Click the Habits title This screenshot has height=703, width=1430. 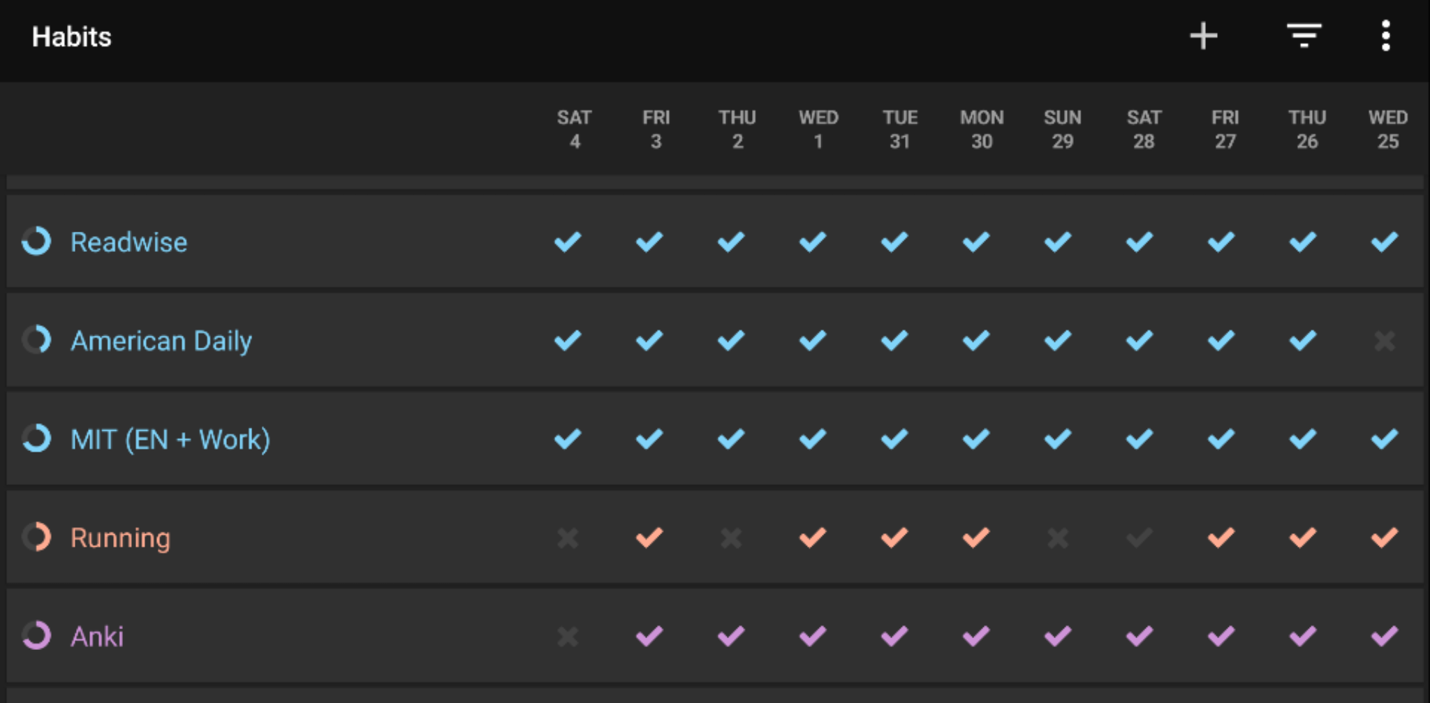tap(72, 37)
